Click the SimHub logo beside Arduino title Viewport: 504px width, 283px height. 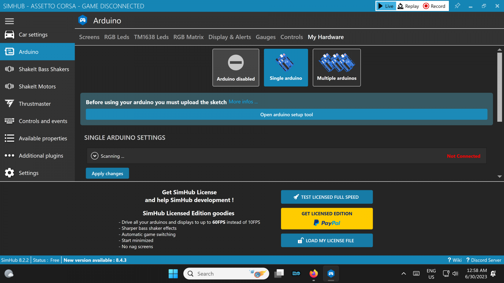click(83, 20)
